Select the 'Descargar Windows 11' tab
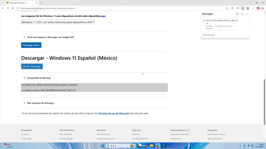 [20, 3]
